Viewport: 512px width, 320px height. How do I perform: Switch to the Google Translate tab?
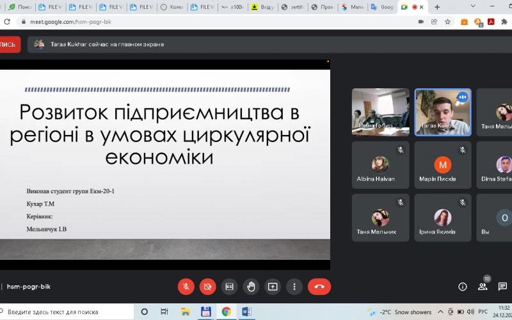tap(383, 7)
